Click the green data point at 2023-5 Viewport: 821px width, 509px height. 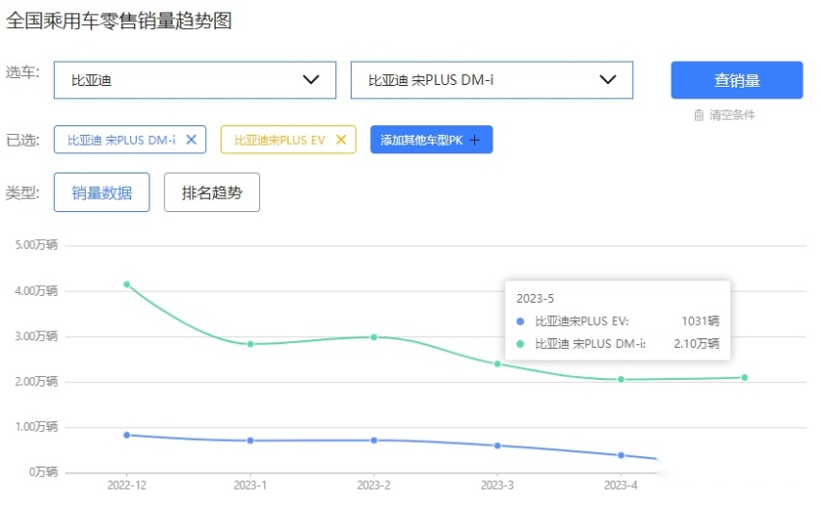pyautogui.click(x=745, y=378)
